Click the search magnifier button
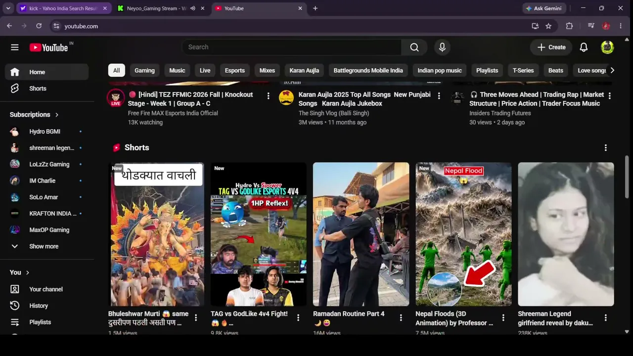The height and width of the screenshot is (356, 633). [414, 47]
